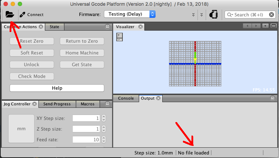Open a gcode file with folder icon
279x158 pixels.
click(10, 14)
